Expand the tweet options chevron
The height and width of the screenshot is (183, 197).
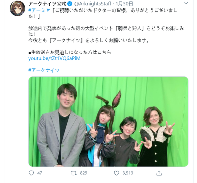pyautogui.click(x=186, y=3)
